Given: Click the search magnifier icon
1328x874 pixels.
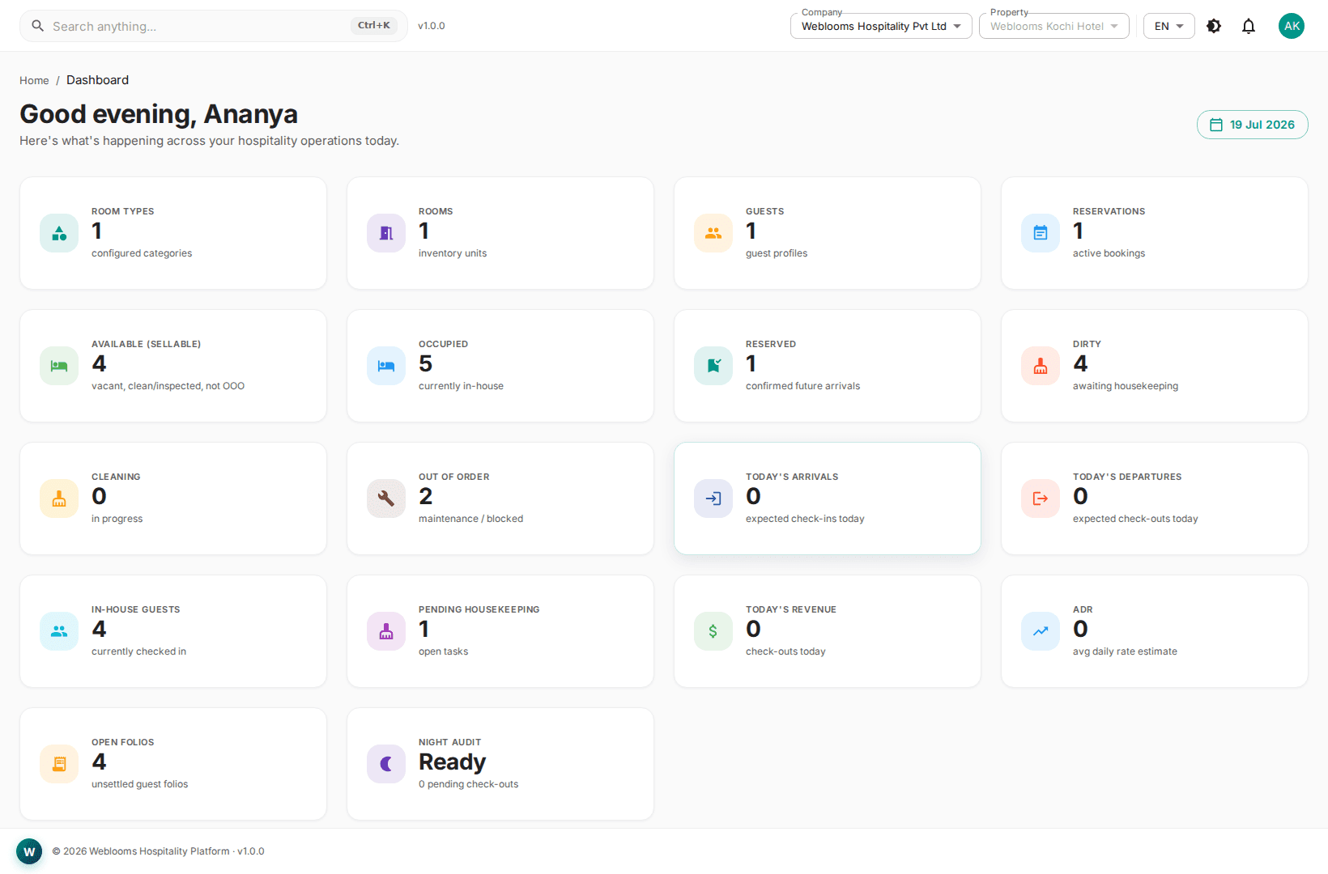Looking at the screenshot, I should [37, 26].
